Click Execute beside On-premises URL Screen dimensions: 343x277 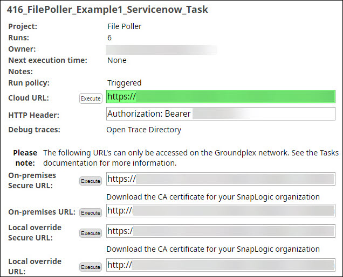(91, 213)
